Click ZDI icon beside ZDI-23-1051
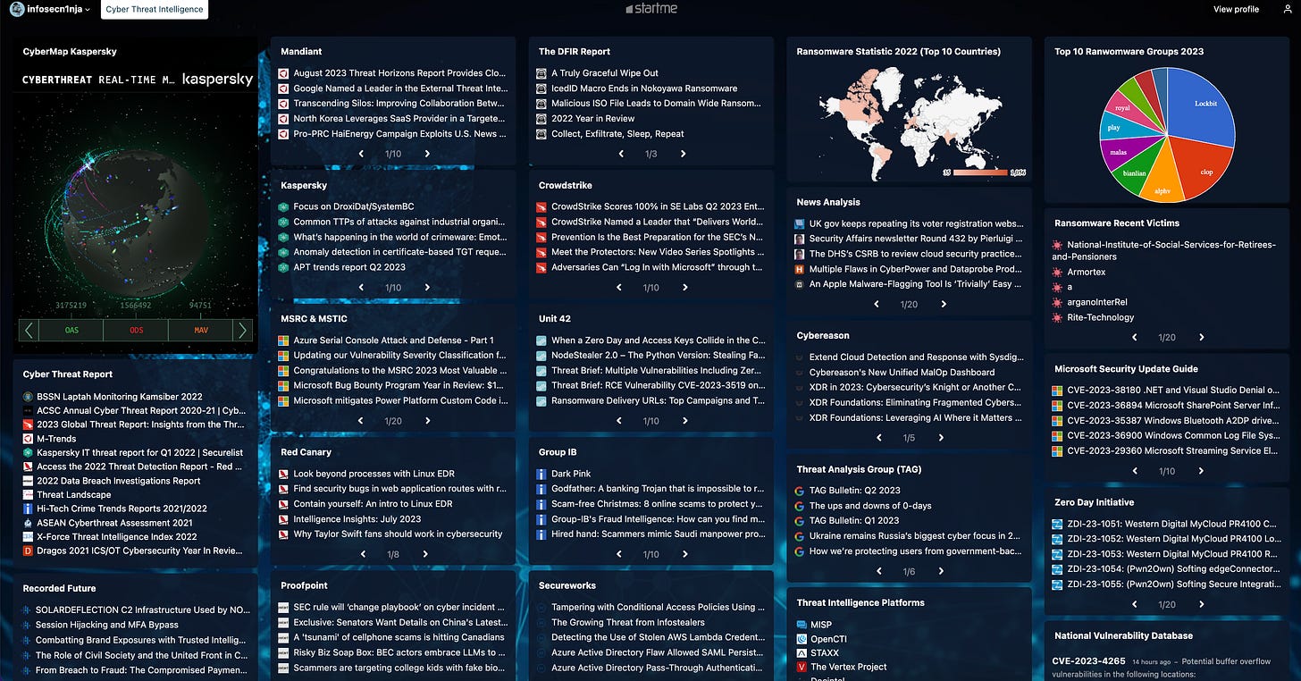This screenshot has width=1301, height=681. tap(1058, 524)
